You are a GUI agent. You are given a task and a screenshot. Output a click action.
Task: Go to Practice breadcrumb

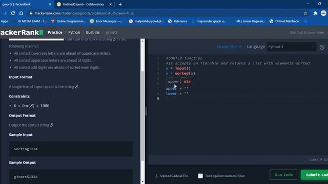click(x=55, y=32)
